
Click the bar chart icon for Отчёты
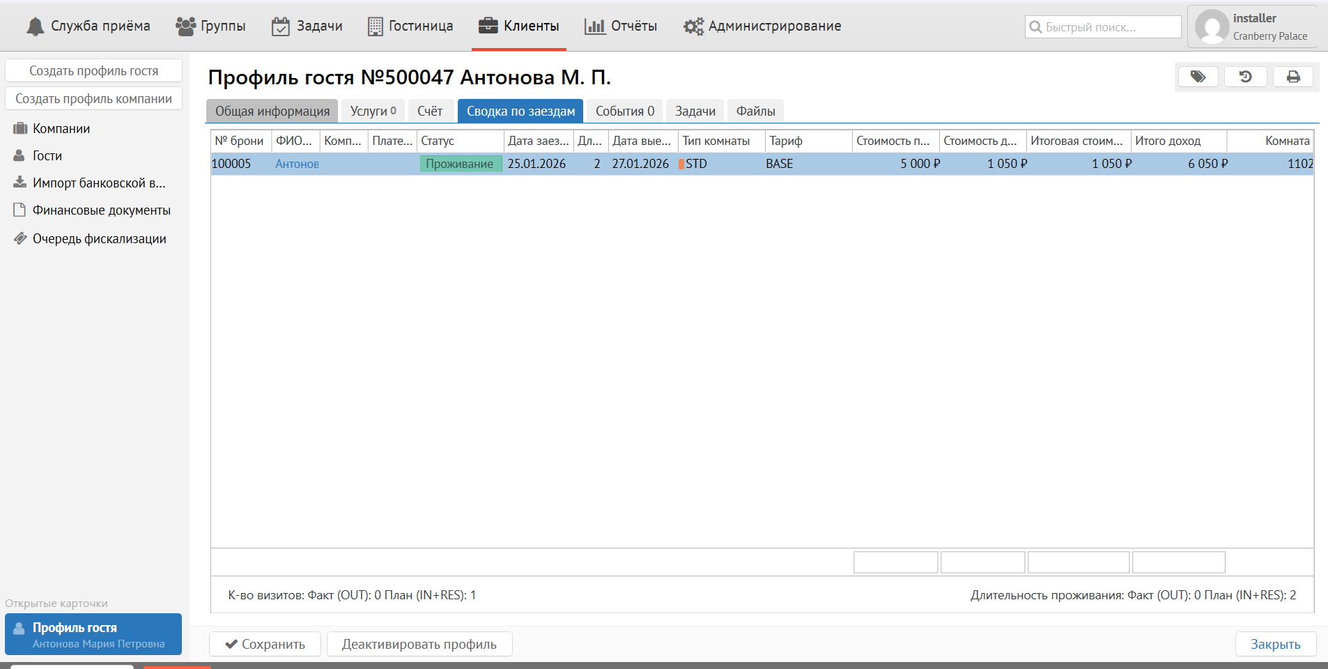tap(595, 26)
